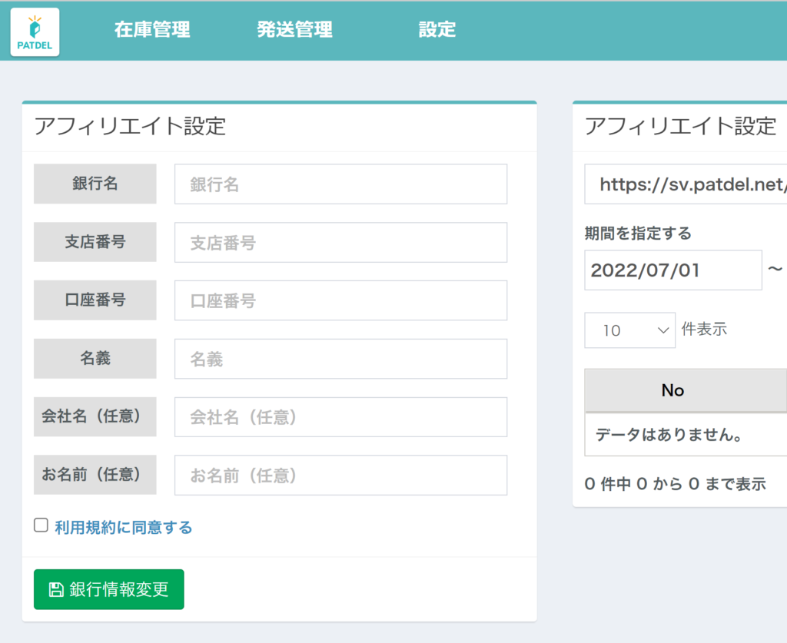Click the お名前（任意） input box
Image resolution: width=787 pixels, height=643 pixels.
coord(340,476)
